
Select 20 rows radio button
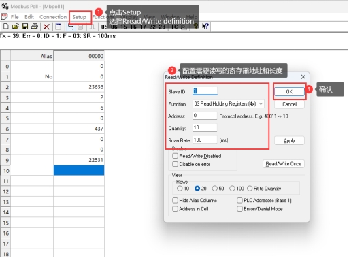click(x=197, y=189)
